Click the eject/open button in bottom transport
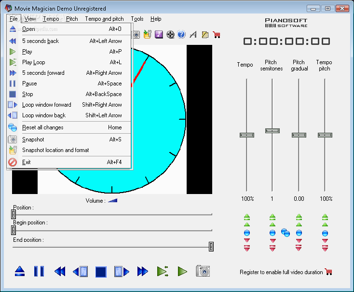This screenshot has height=292, width=354. tap(20, 271)
